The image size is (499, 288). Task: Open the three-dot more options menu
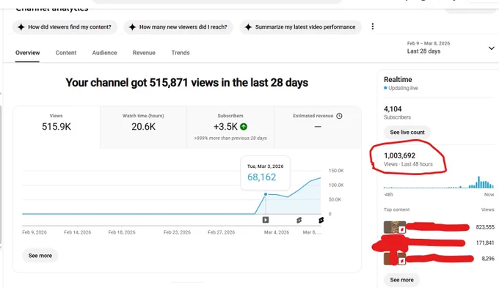point(373,26)
